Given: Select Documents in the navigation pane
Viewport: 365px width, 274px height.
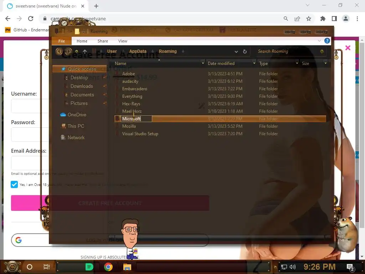Looking at the screenshot, I should tap(82, 95).
